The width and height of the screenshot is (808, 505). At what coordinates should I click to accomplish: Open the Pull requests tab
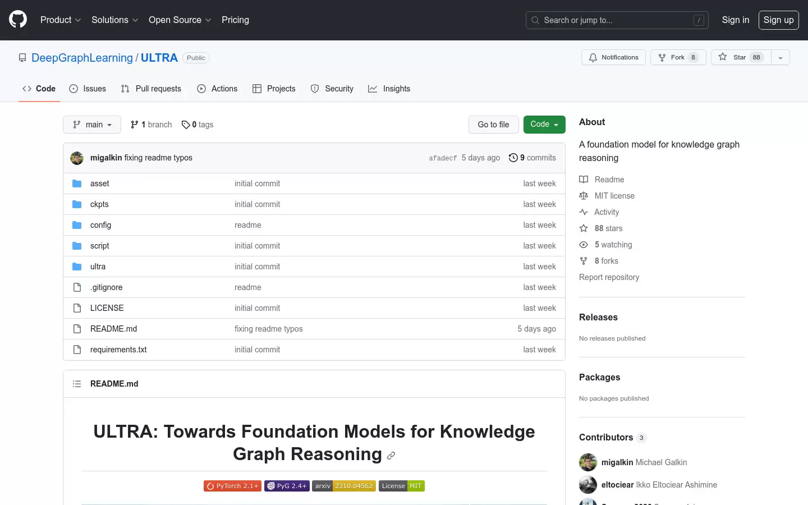pos(151,89)
